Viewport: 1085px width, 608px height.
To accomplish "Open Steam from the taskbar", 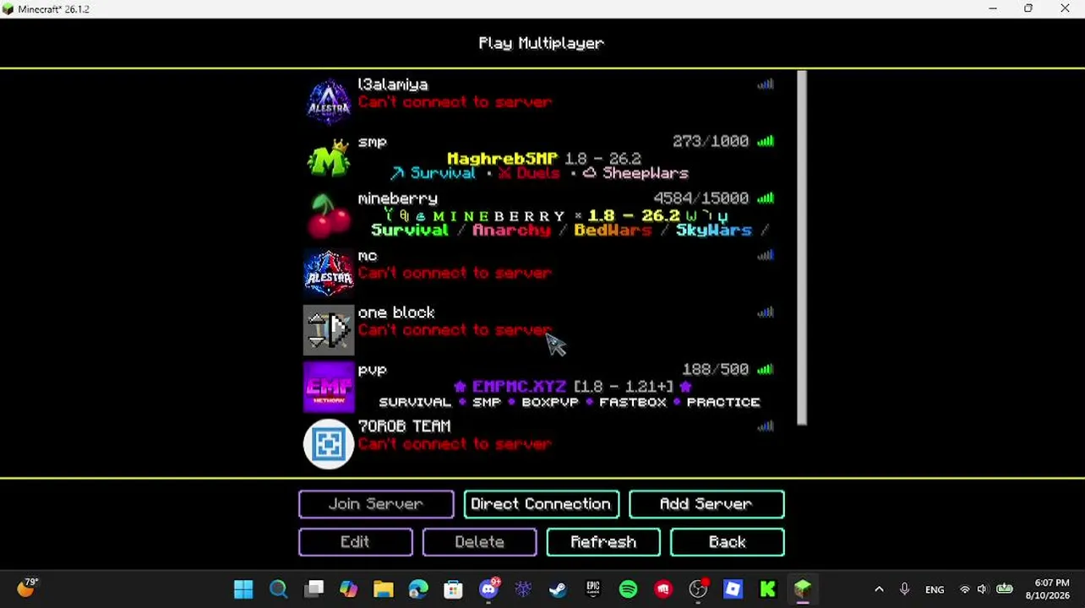I will 558,589.
